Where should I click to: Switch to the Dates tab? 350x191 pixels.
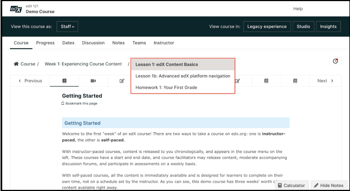(x=68, y=43)
